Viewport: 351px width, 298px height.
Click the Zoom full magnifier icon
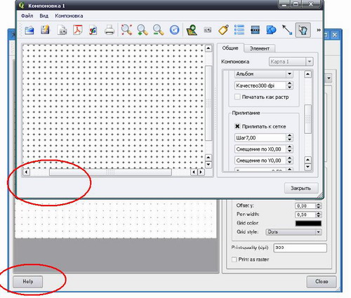pyautogui.click(x=126, y=30)
